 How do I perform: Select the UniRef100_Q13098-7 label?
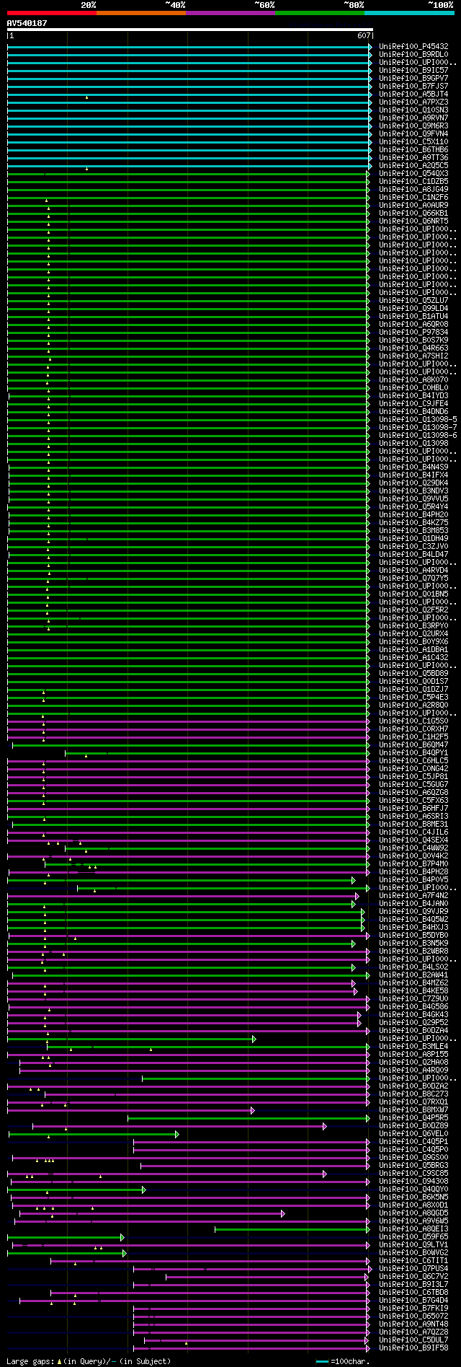418,427
